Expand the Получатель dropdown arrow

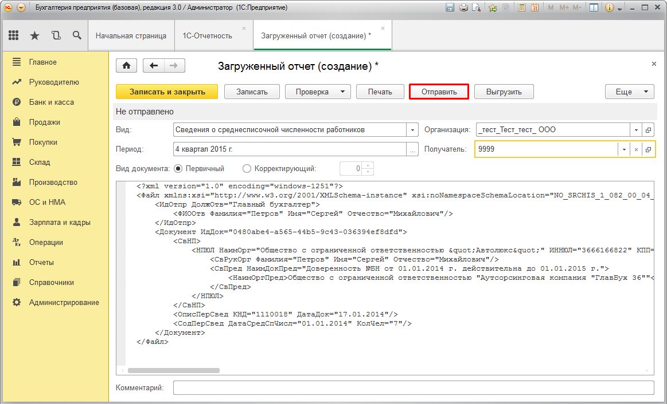(624, 149)
